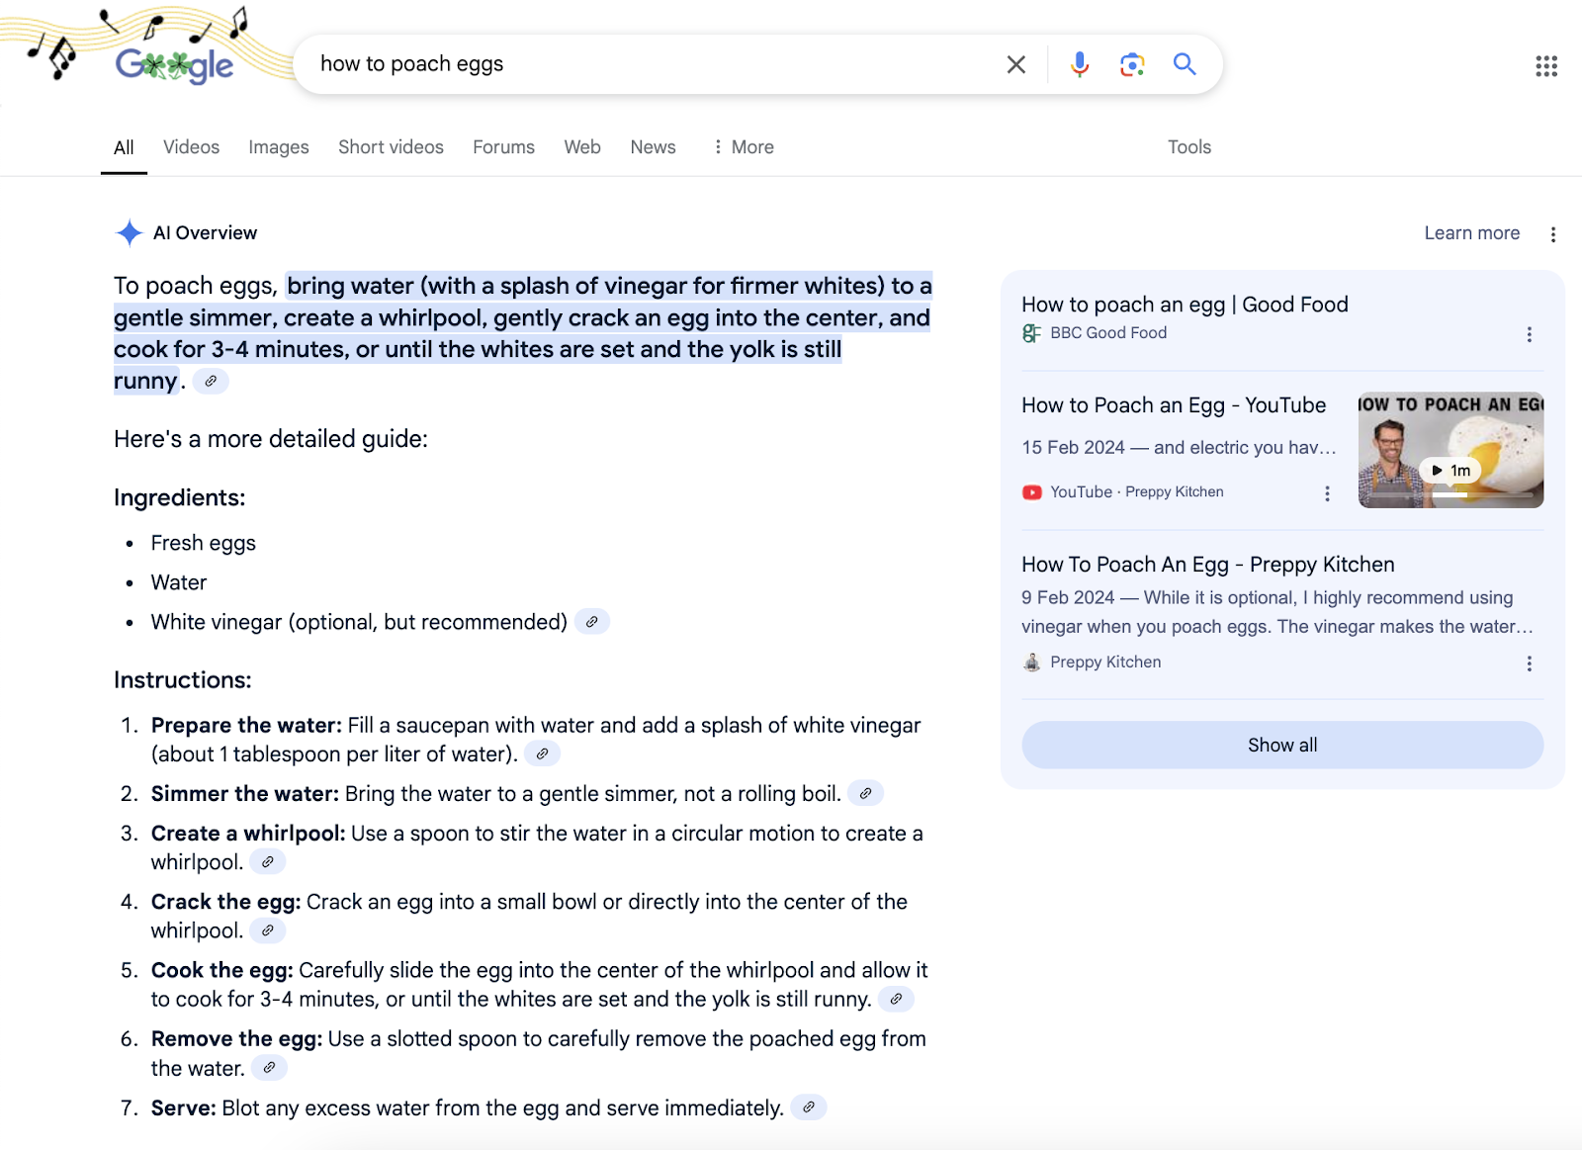The width and height of the screenshot is (1582, 1150).
Task: Open three-dot menu for YouTube Preppy Kitchen result
Action: (x=1327, y=492)
